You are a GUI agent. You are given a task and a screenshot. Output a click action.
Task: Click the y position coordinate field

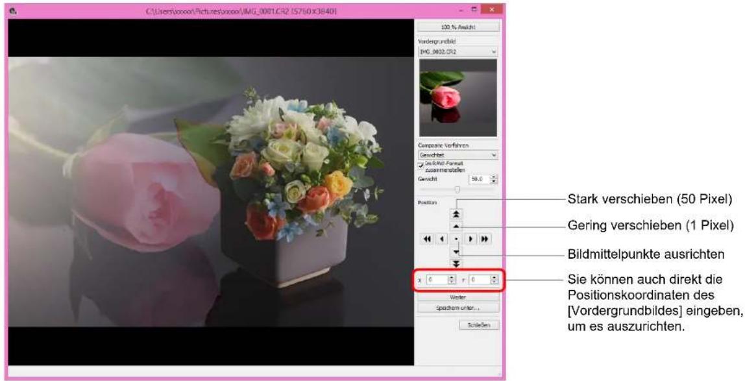(x=480, y=280)
